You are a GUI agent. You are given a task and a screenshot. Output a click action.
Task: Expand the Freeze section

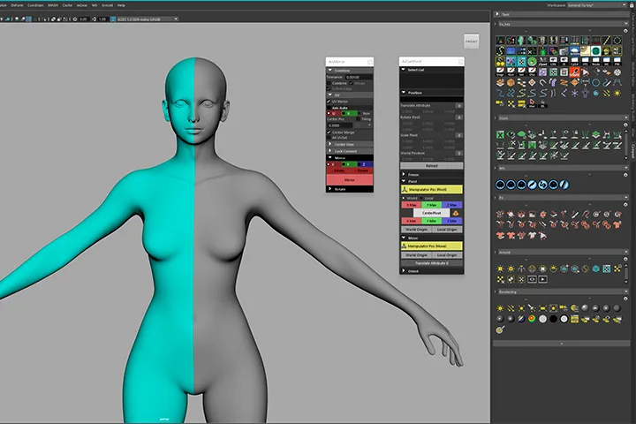(432, 175)
